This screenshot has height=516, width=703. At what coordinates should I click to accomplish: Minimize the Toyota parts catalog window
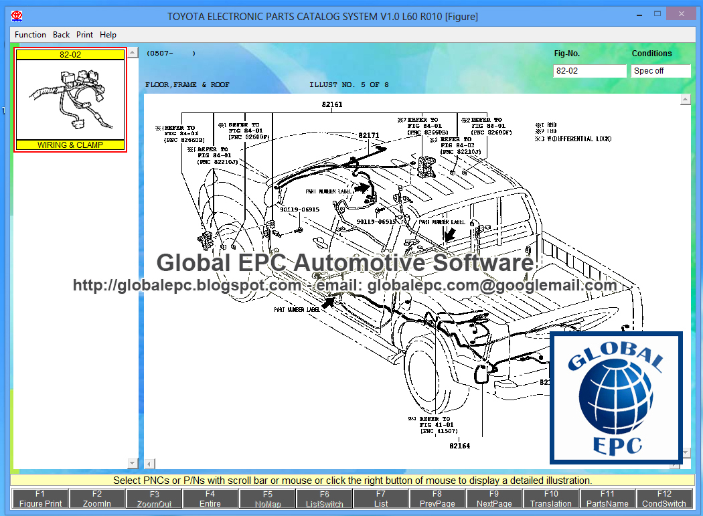click(639, 15)
